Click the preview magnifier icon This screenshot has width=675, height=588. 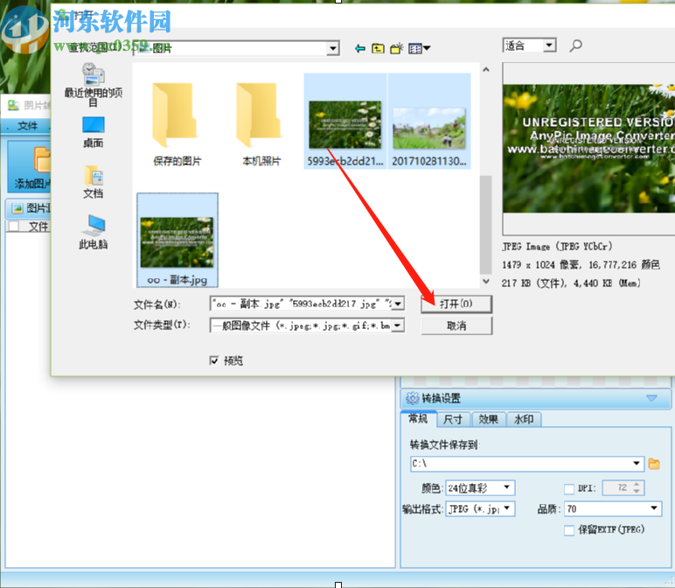tap(575, 45)
